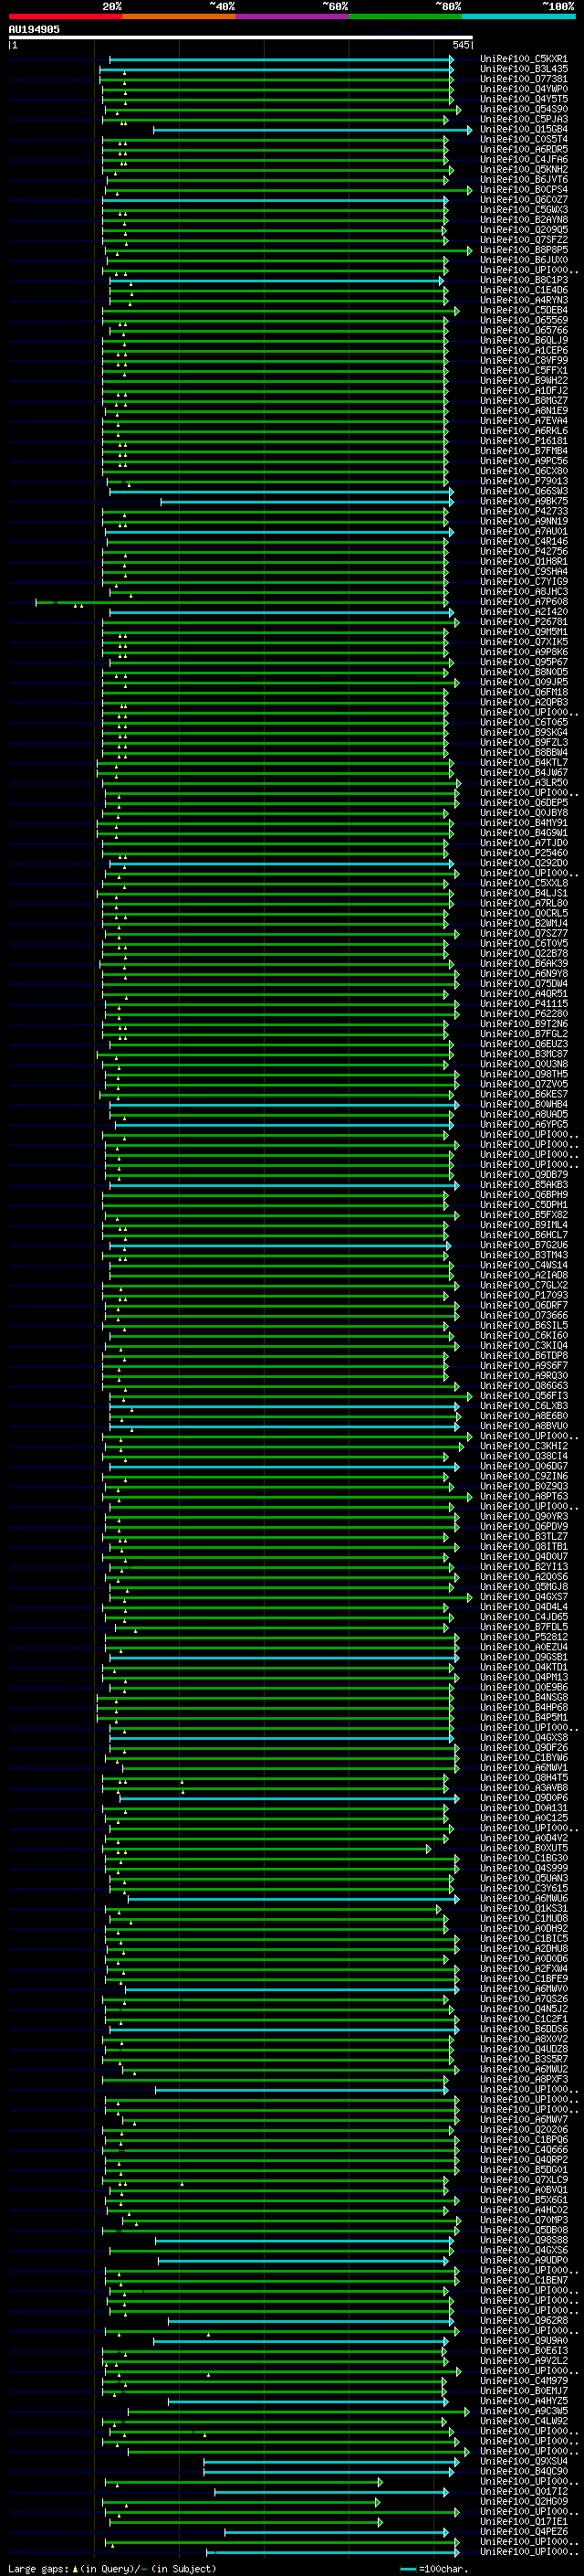Viewport: 584px width, 2576px height.
Task: Select hit label UniRef100_B4KTL7
Action: pos(524,762)
